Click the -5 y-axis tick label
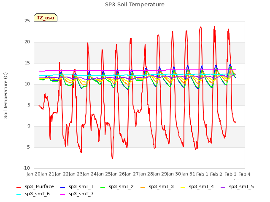This screenshot has width=270, height=202. pyautogui.click(x=28, y=147)
